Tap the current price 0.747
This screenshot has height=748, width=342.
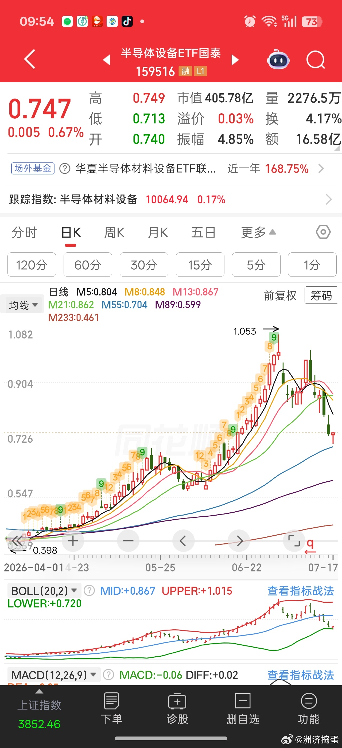pos(40,109)
